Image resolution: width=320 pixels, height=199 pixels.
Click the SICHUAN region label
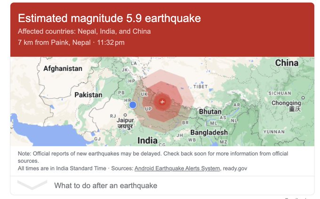point(280,93)
